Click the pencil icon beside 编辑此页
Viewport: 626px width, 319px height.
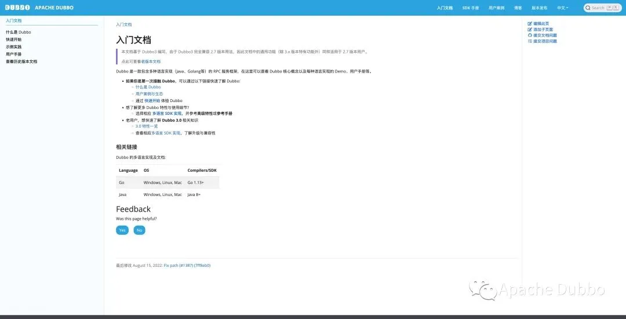(530, 24)
